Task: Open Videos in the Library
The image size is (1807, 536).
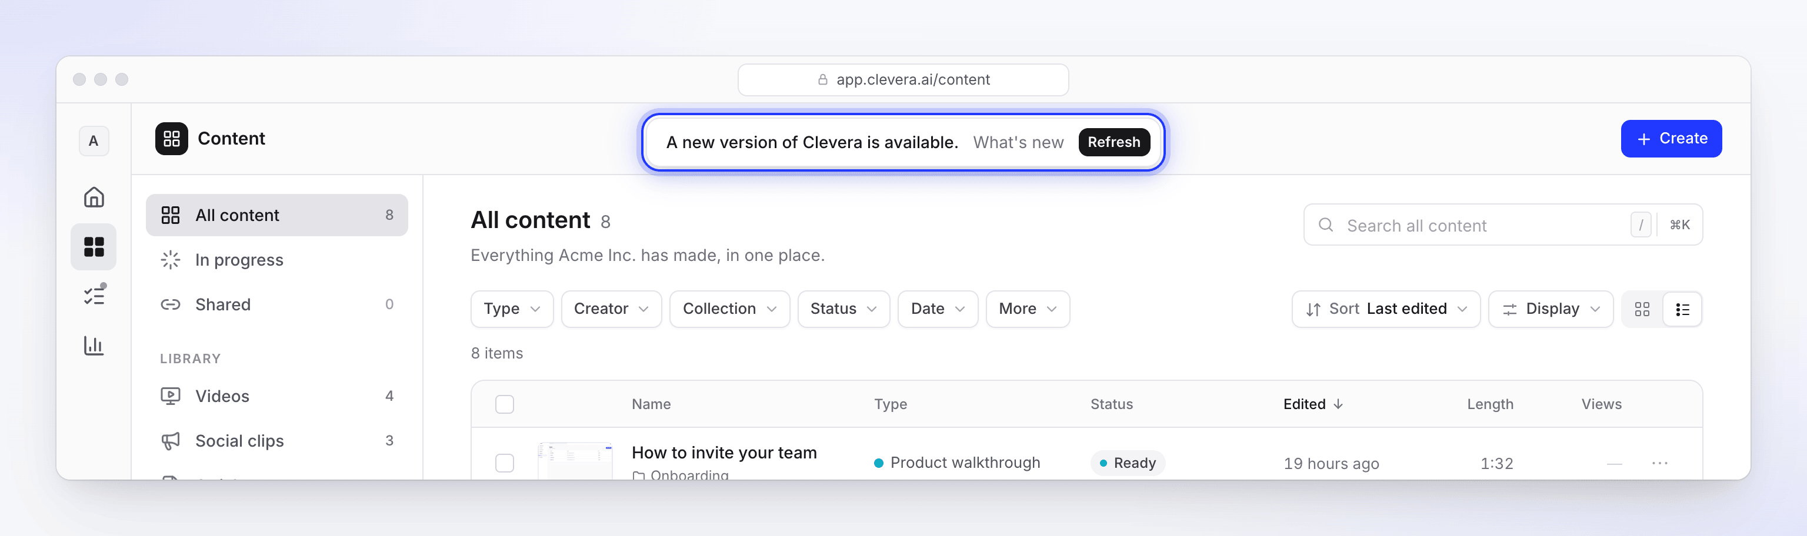Action: click(x=276, y=396)
